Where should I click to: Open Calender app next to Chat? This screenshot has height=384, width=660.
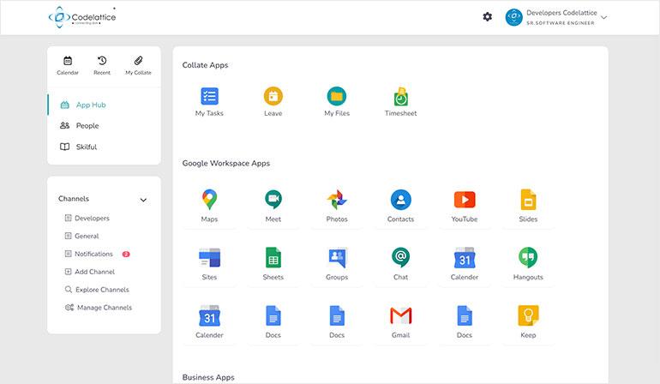(465, 264)
